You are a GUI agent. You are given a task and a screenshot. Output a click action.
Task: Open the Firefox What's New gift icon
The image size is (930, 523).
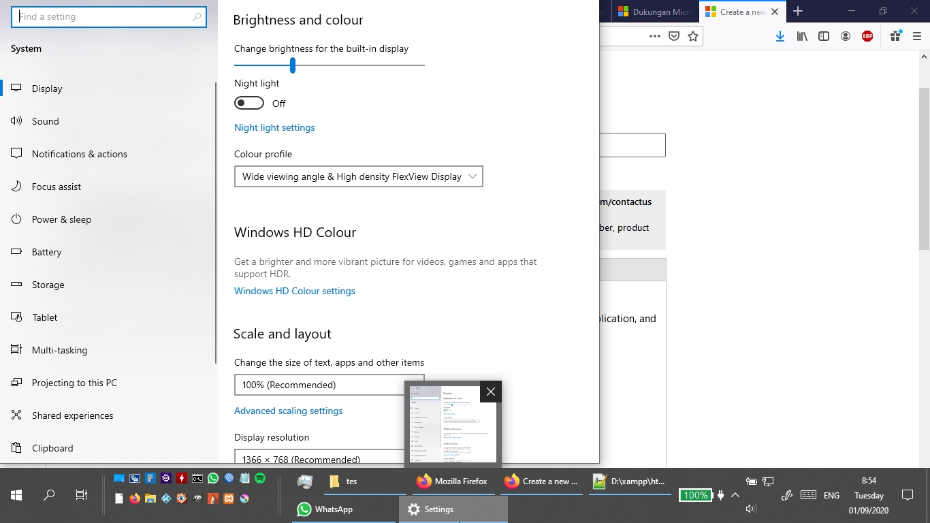[896, 36]
